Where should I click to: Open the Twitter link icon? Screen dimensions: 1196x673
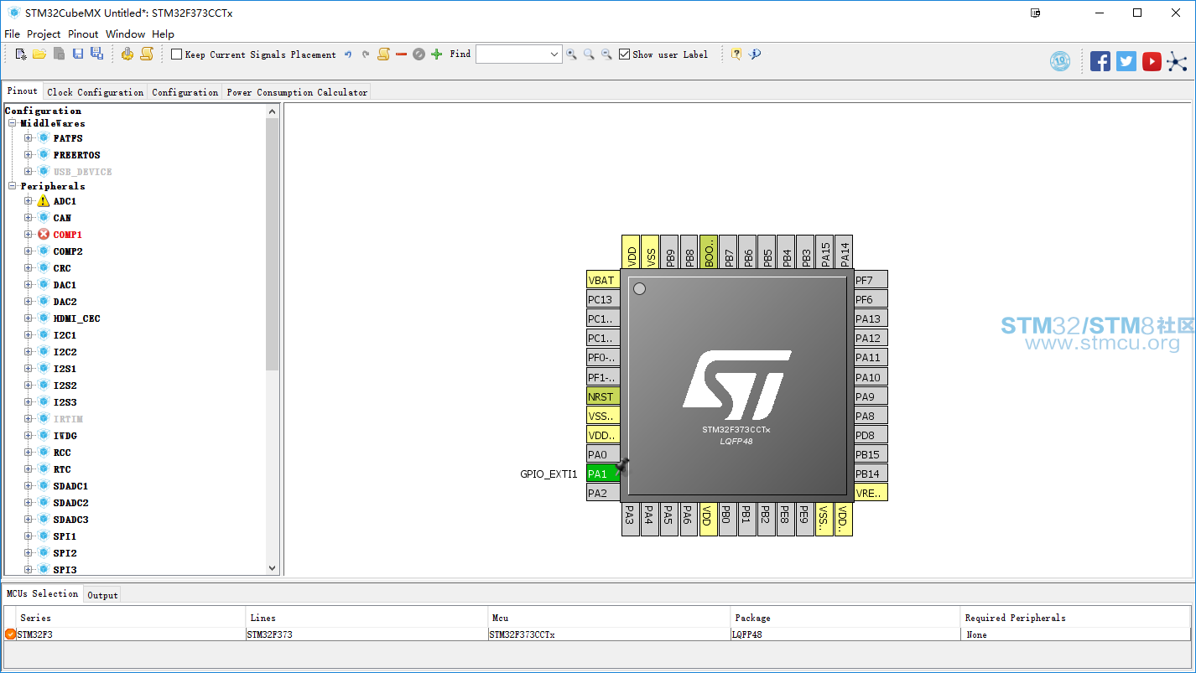tap(1126, 61)
